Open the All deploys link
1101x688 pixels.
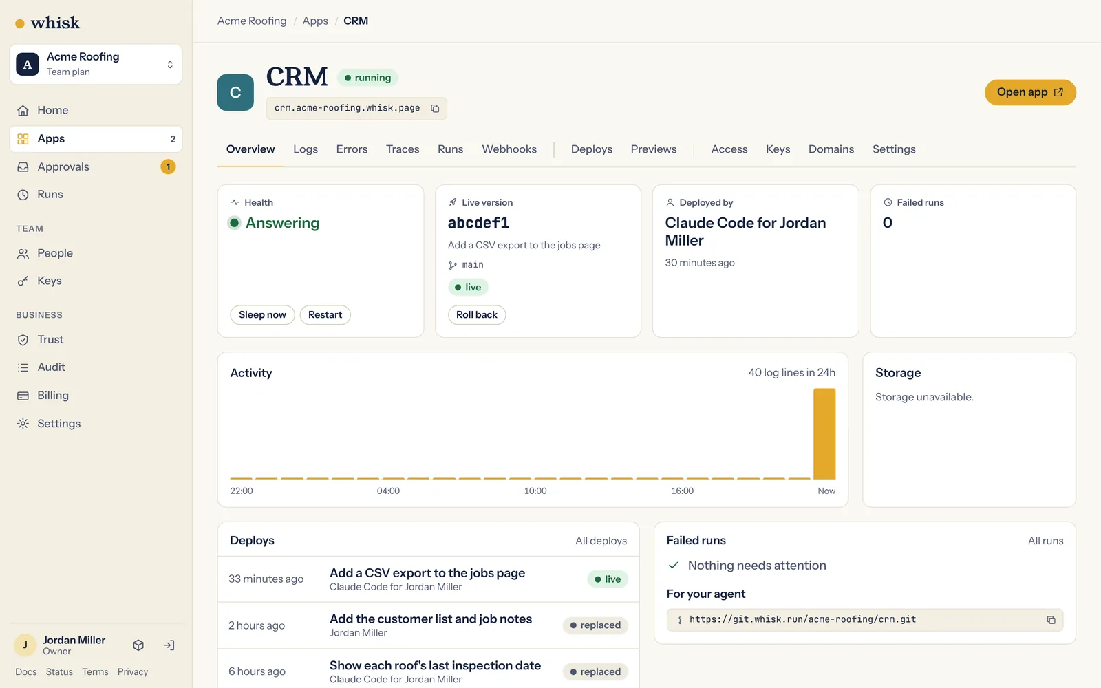point(601,541)
